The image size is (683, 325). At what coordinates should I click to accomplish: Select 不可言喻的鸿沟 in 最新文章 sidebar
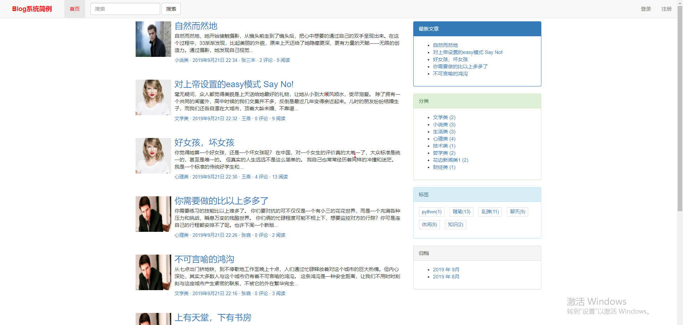tap(451, 74)
